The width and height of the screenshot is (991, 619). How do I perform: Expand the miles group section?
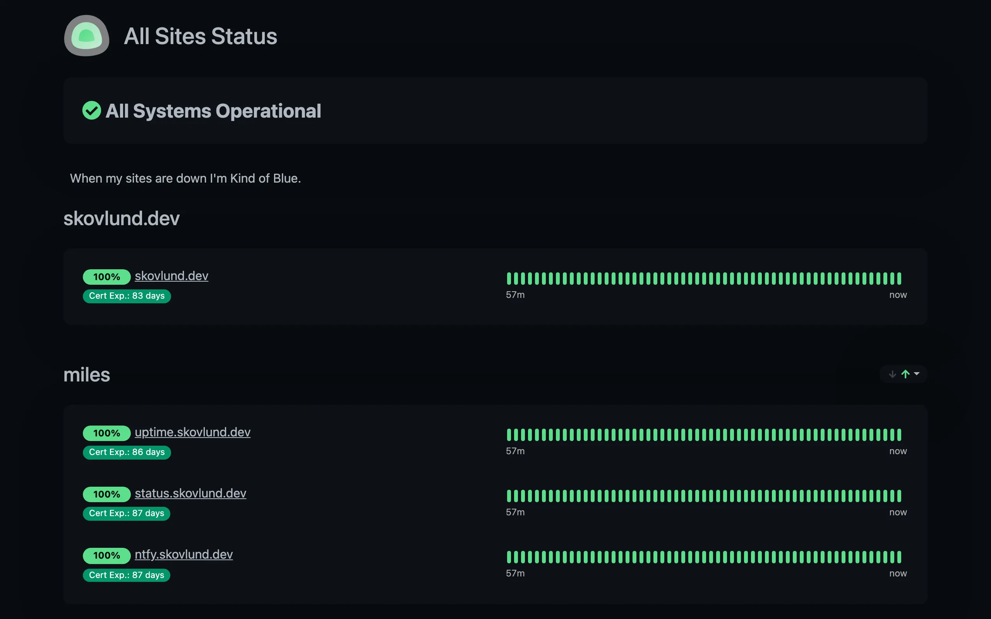[x=86, y=374]
